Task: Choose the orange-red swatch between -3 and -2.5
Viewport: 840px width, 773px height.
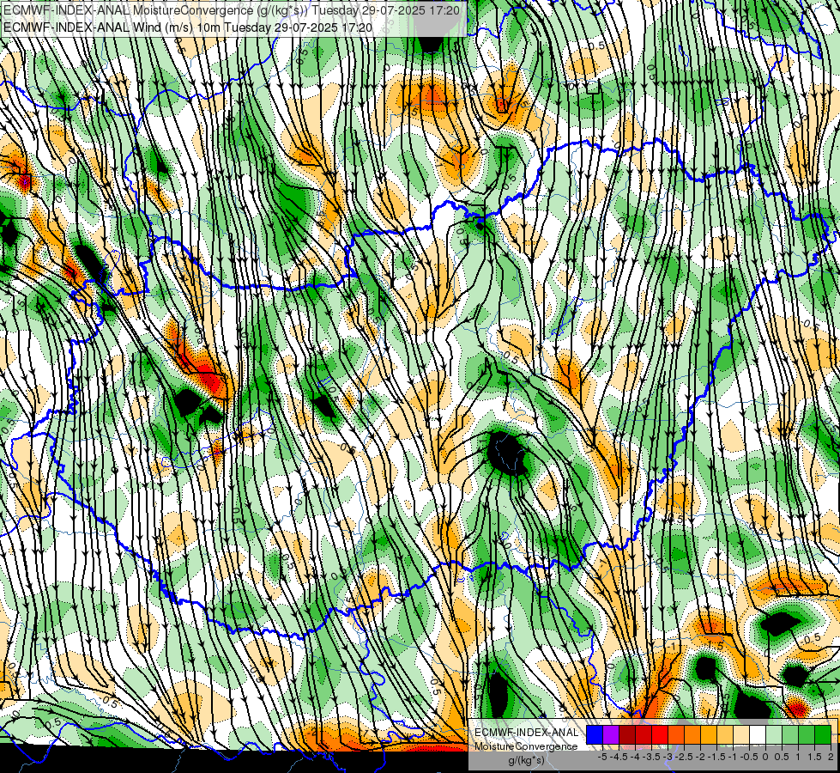Action: (x=676, y=735)
